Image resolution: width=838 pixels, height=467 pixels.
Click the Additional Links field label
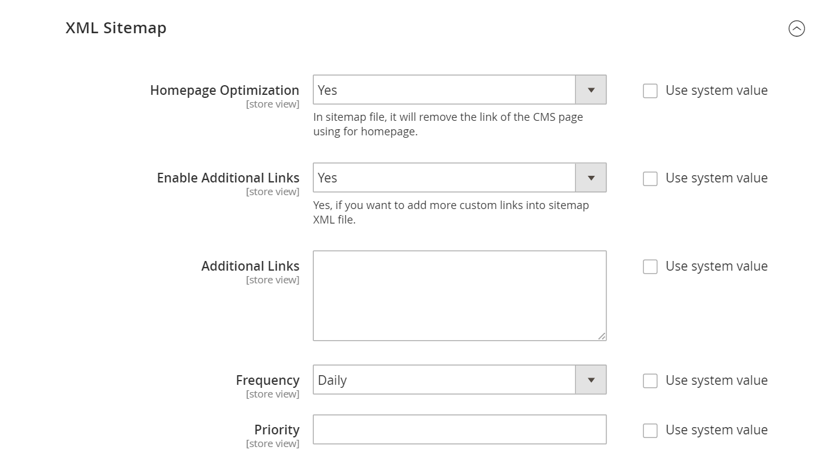(x=250, y=266)
